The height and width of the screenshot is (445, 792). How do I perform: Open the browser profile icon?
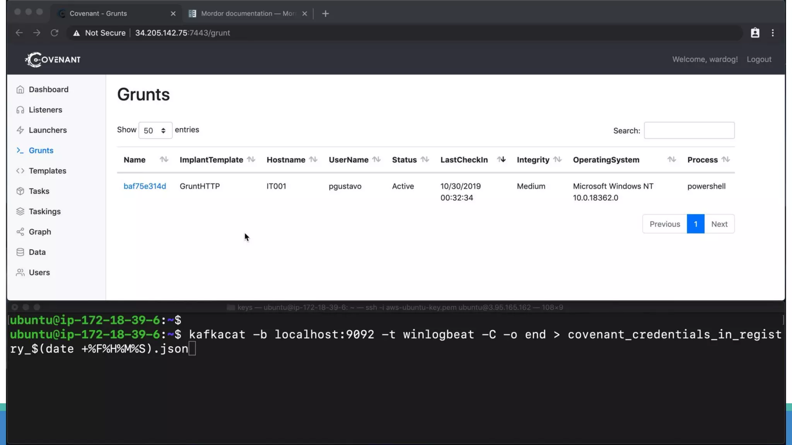pyautogui.click(x=755, y=33)
